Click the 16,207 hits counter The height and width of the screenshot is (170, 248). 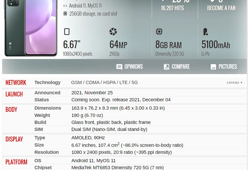click(172, 8)
